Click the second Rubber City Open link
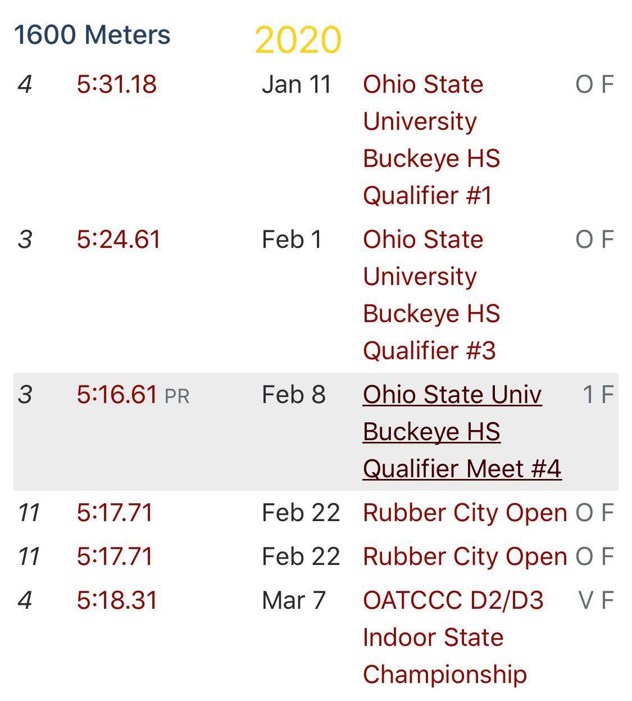The height and width of the screenshot is (701, 632). pyautogui.click(x=465, y=557)
